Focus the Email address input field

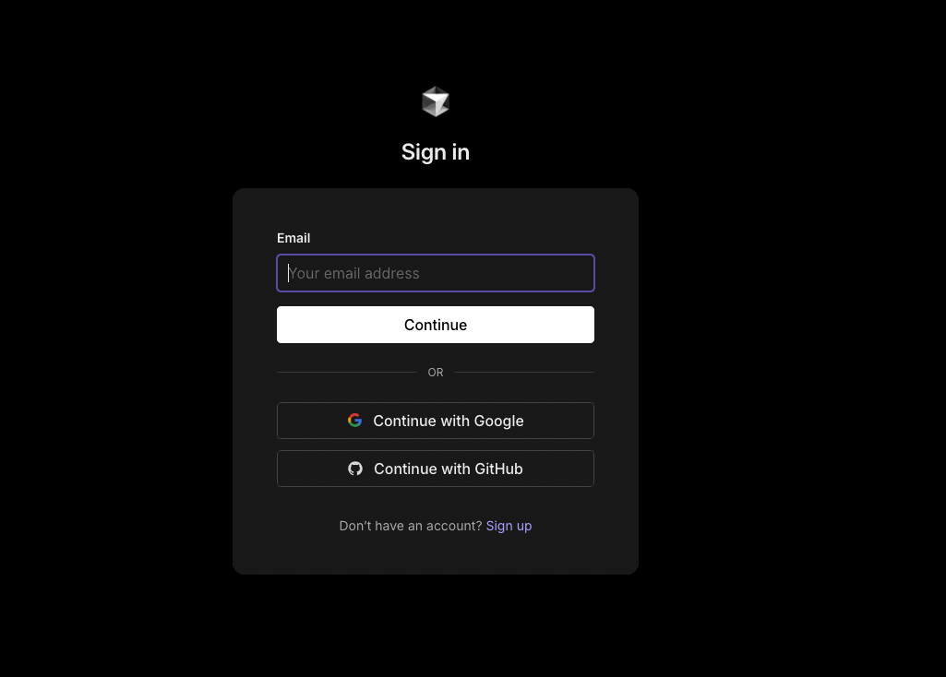coord(435,273)
